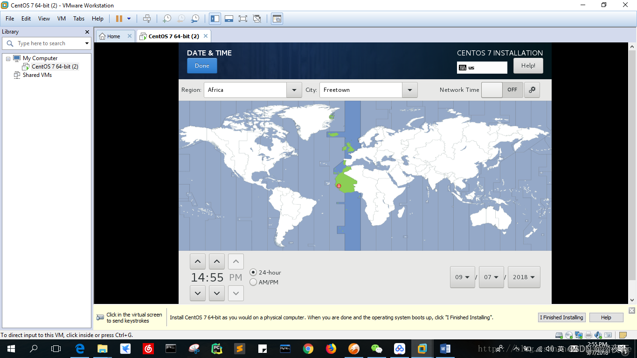Open the month dropdown showing 09
The height and width of the screenshot is (358, 637).
tap(463, 277)
